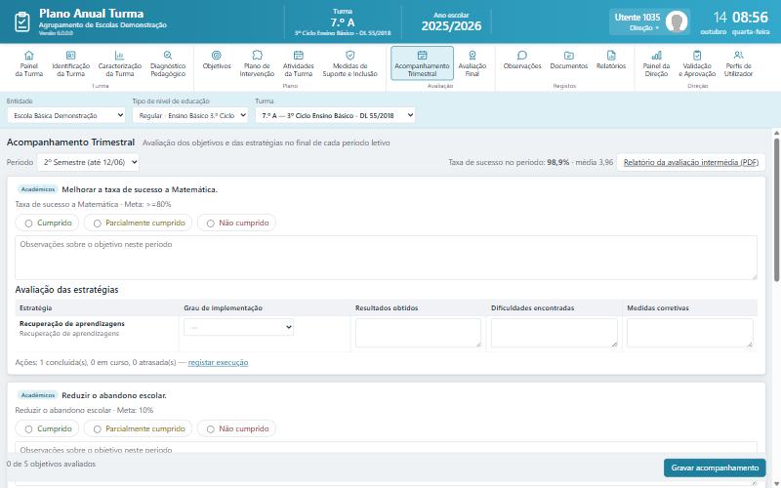Expand the Utente 1035 Direção profile menu
This screenshot has height=488, width=781.
649,21
